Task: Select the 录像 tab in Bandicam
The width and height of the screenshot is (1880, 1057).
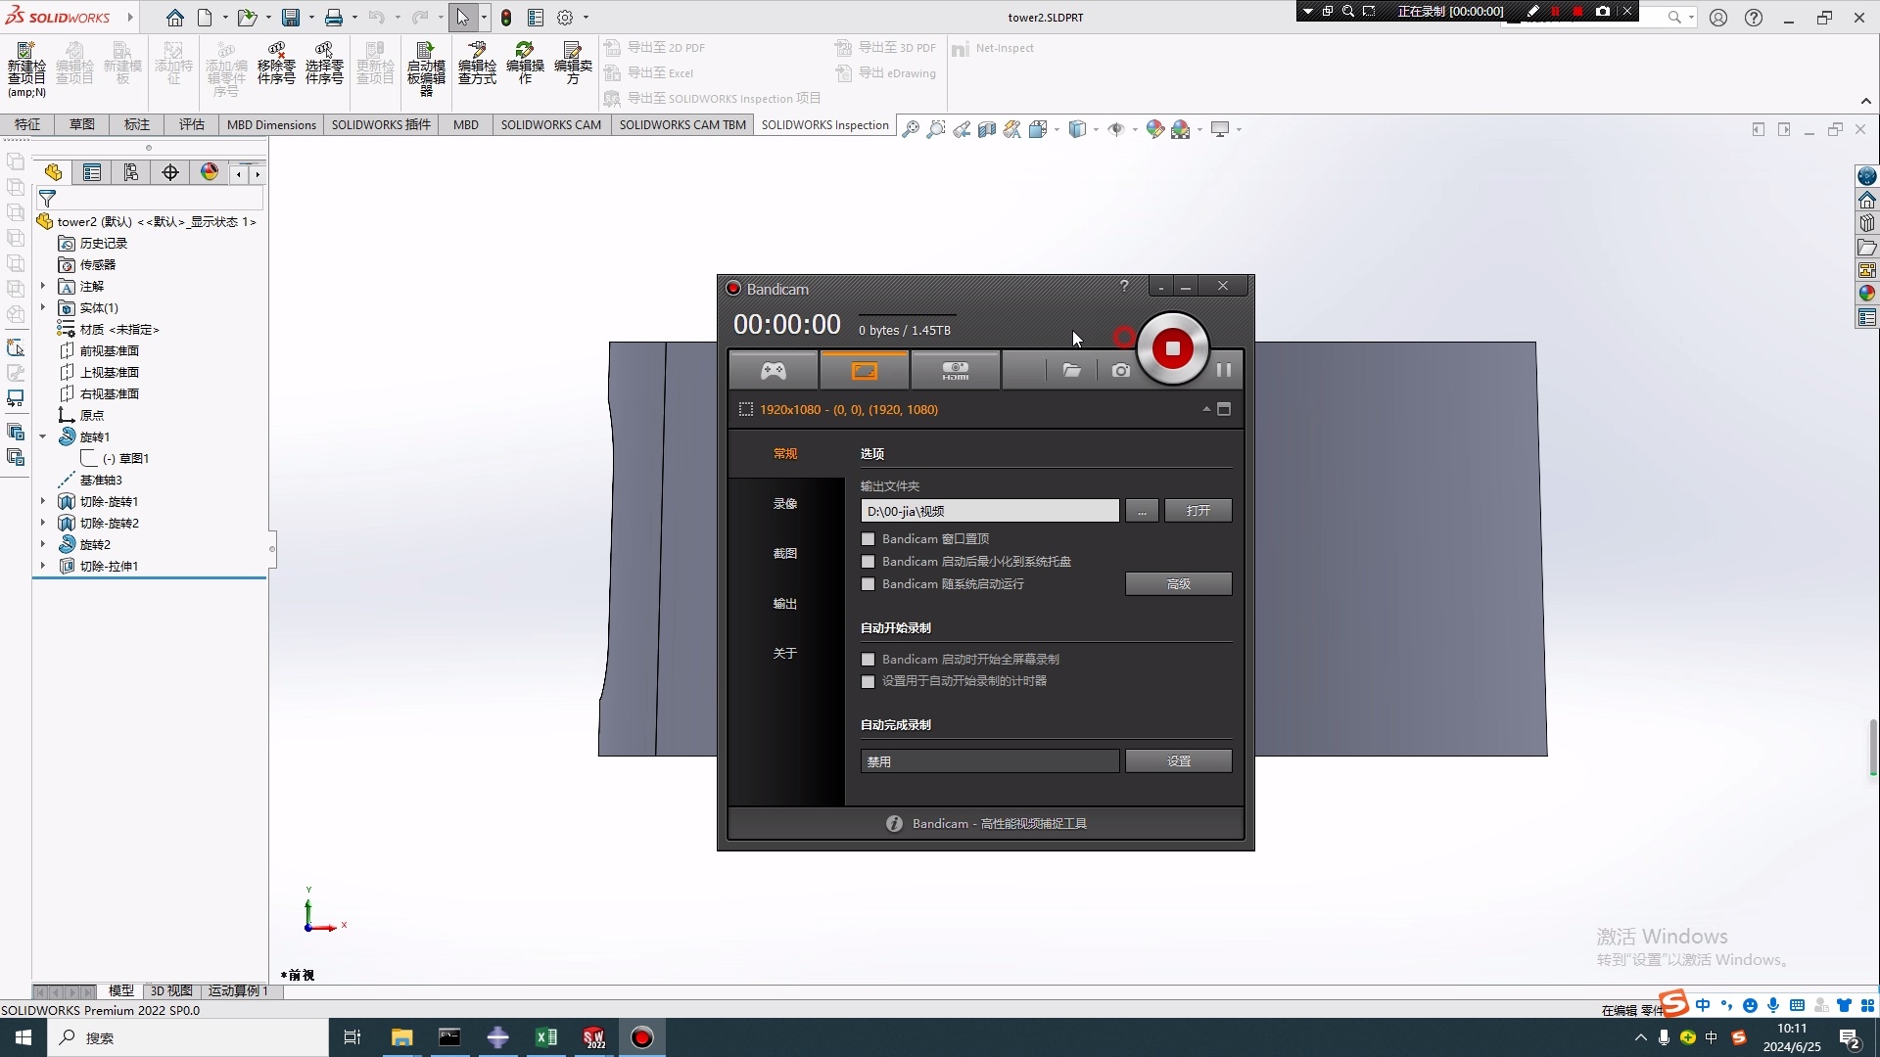Action: point(786,503)
